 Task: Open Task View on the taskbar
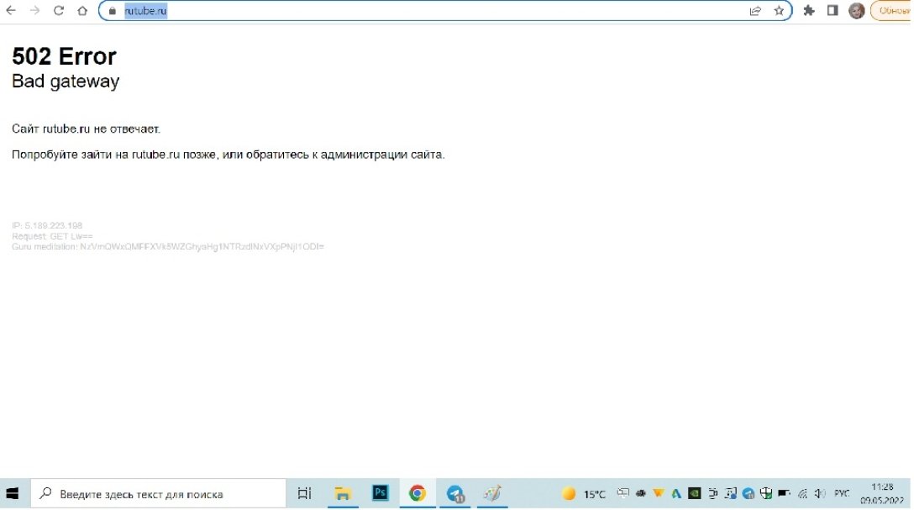coord(305,494)
